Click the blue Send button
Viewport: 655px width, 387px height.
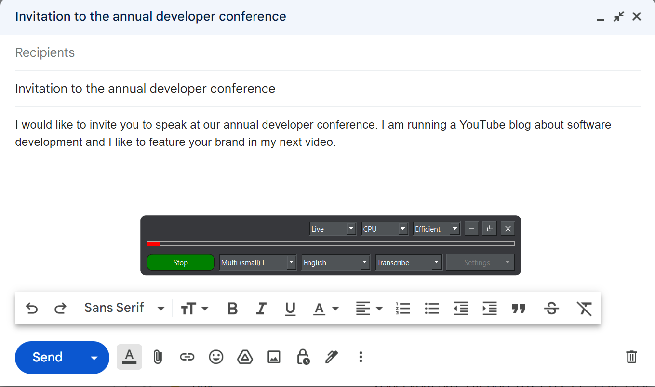click(x=47, y=357)
